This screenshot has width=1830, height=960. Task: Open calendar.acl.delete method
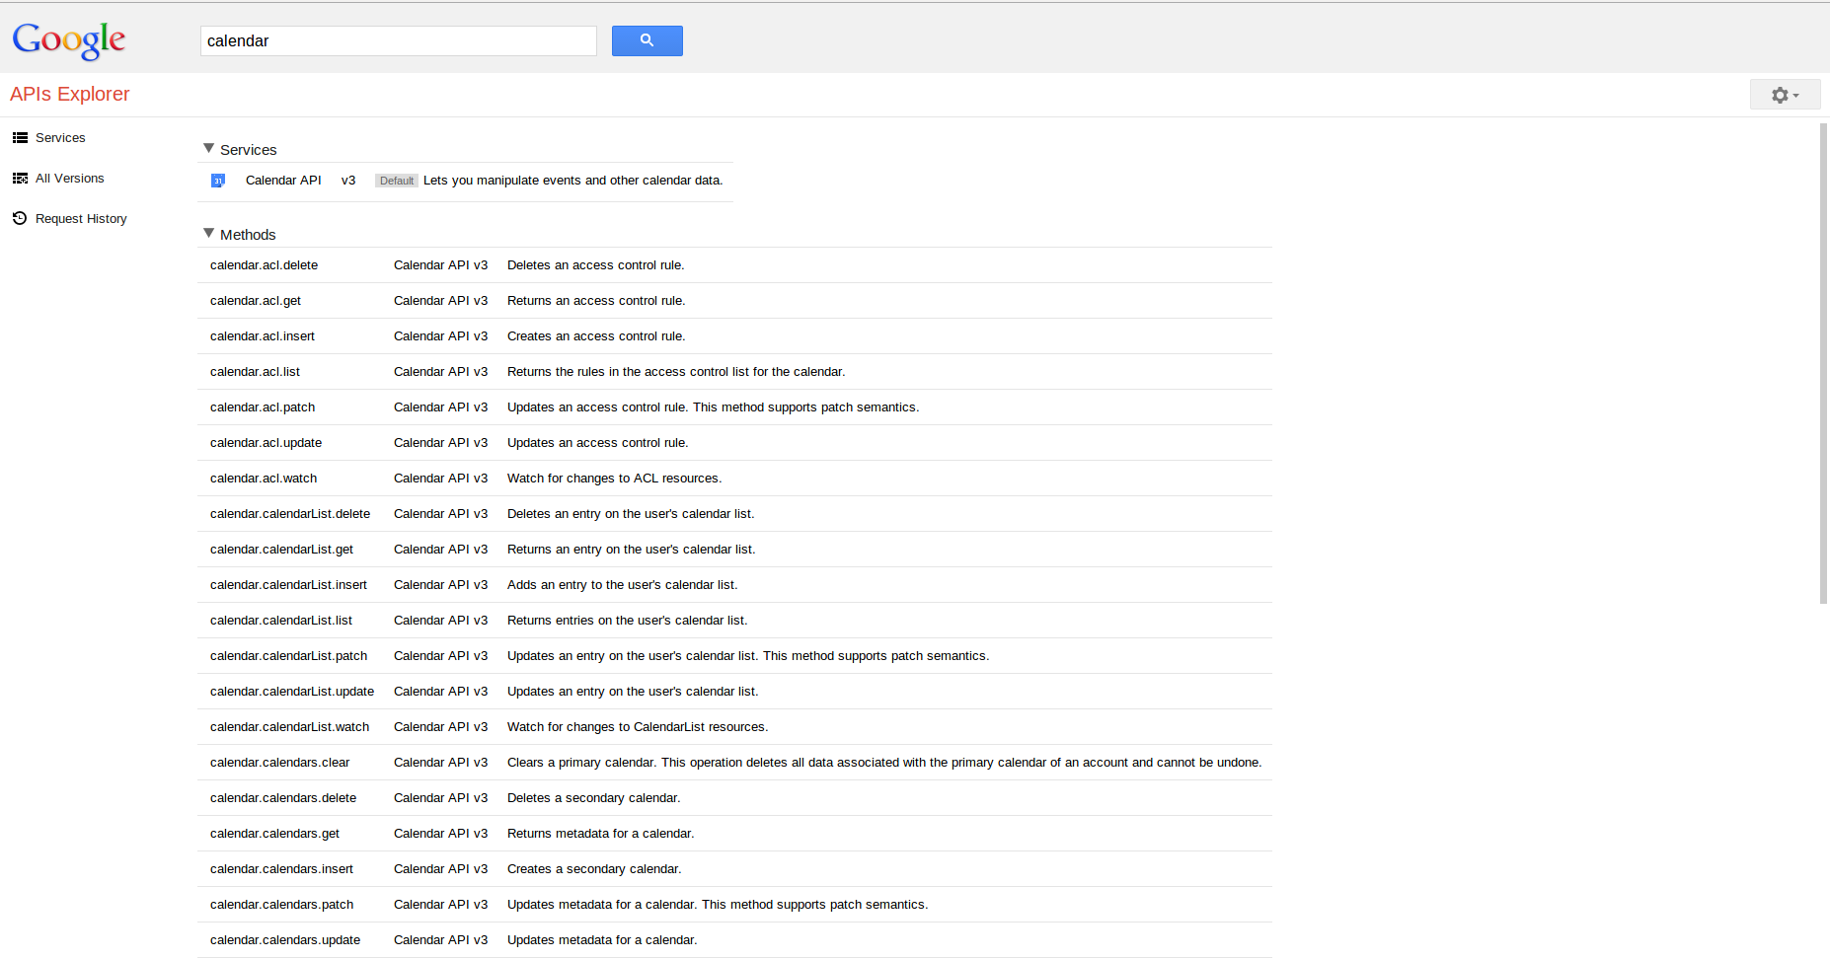coord(264,265)
